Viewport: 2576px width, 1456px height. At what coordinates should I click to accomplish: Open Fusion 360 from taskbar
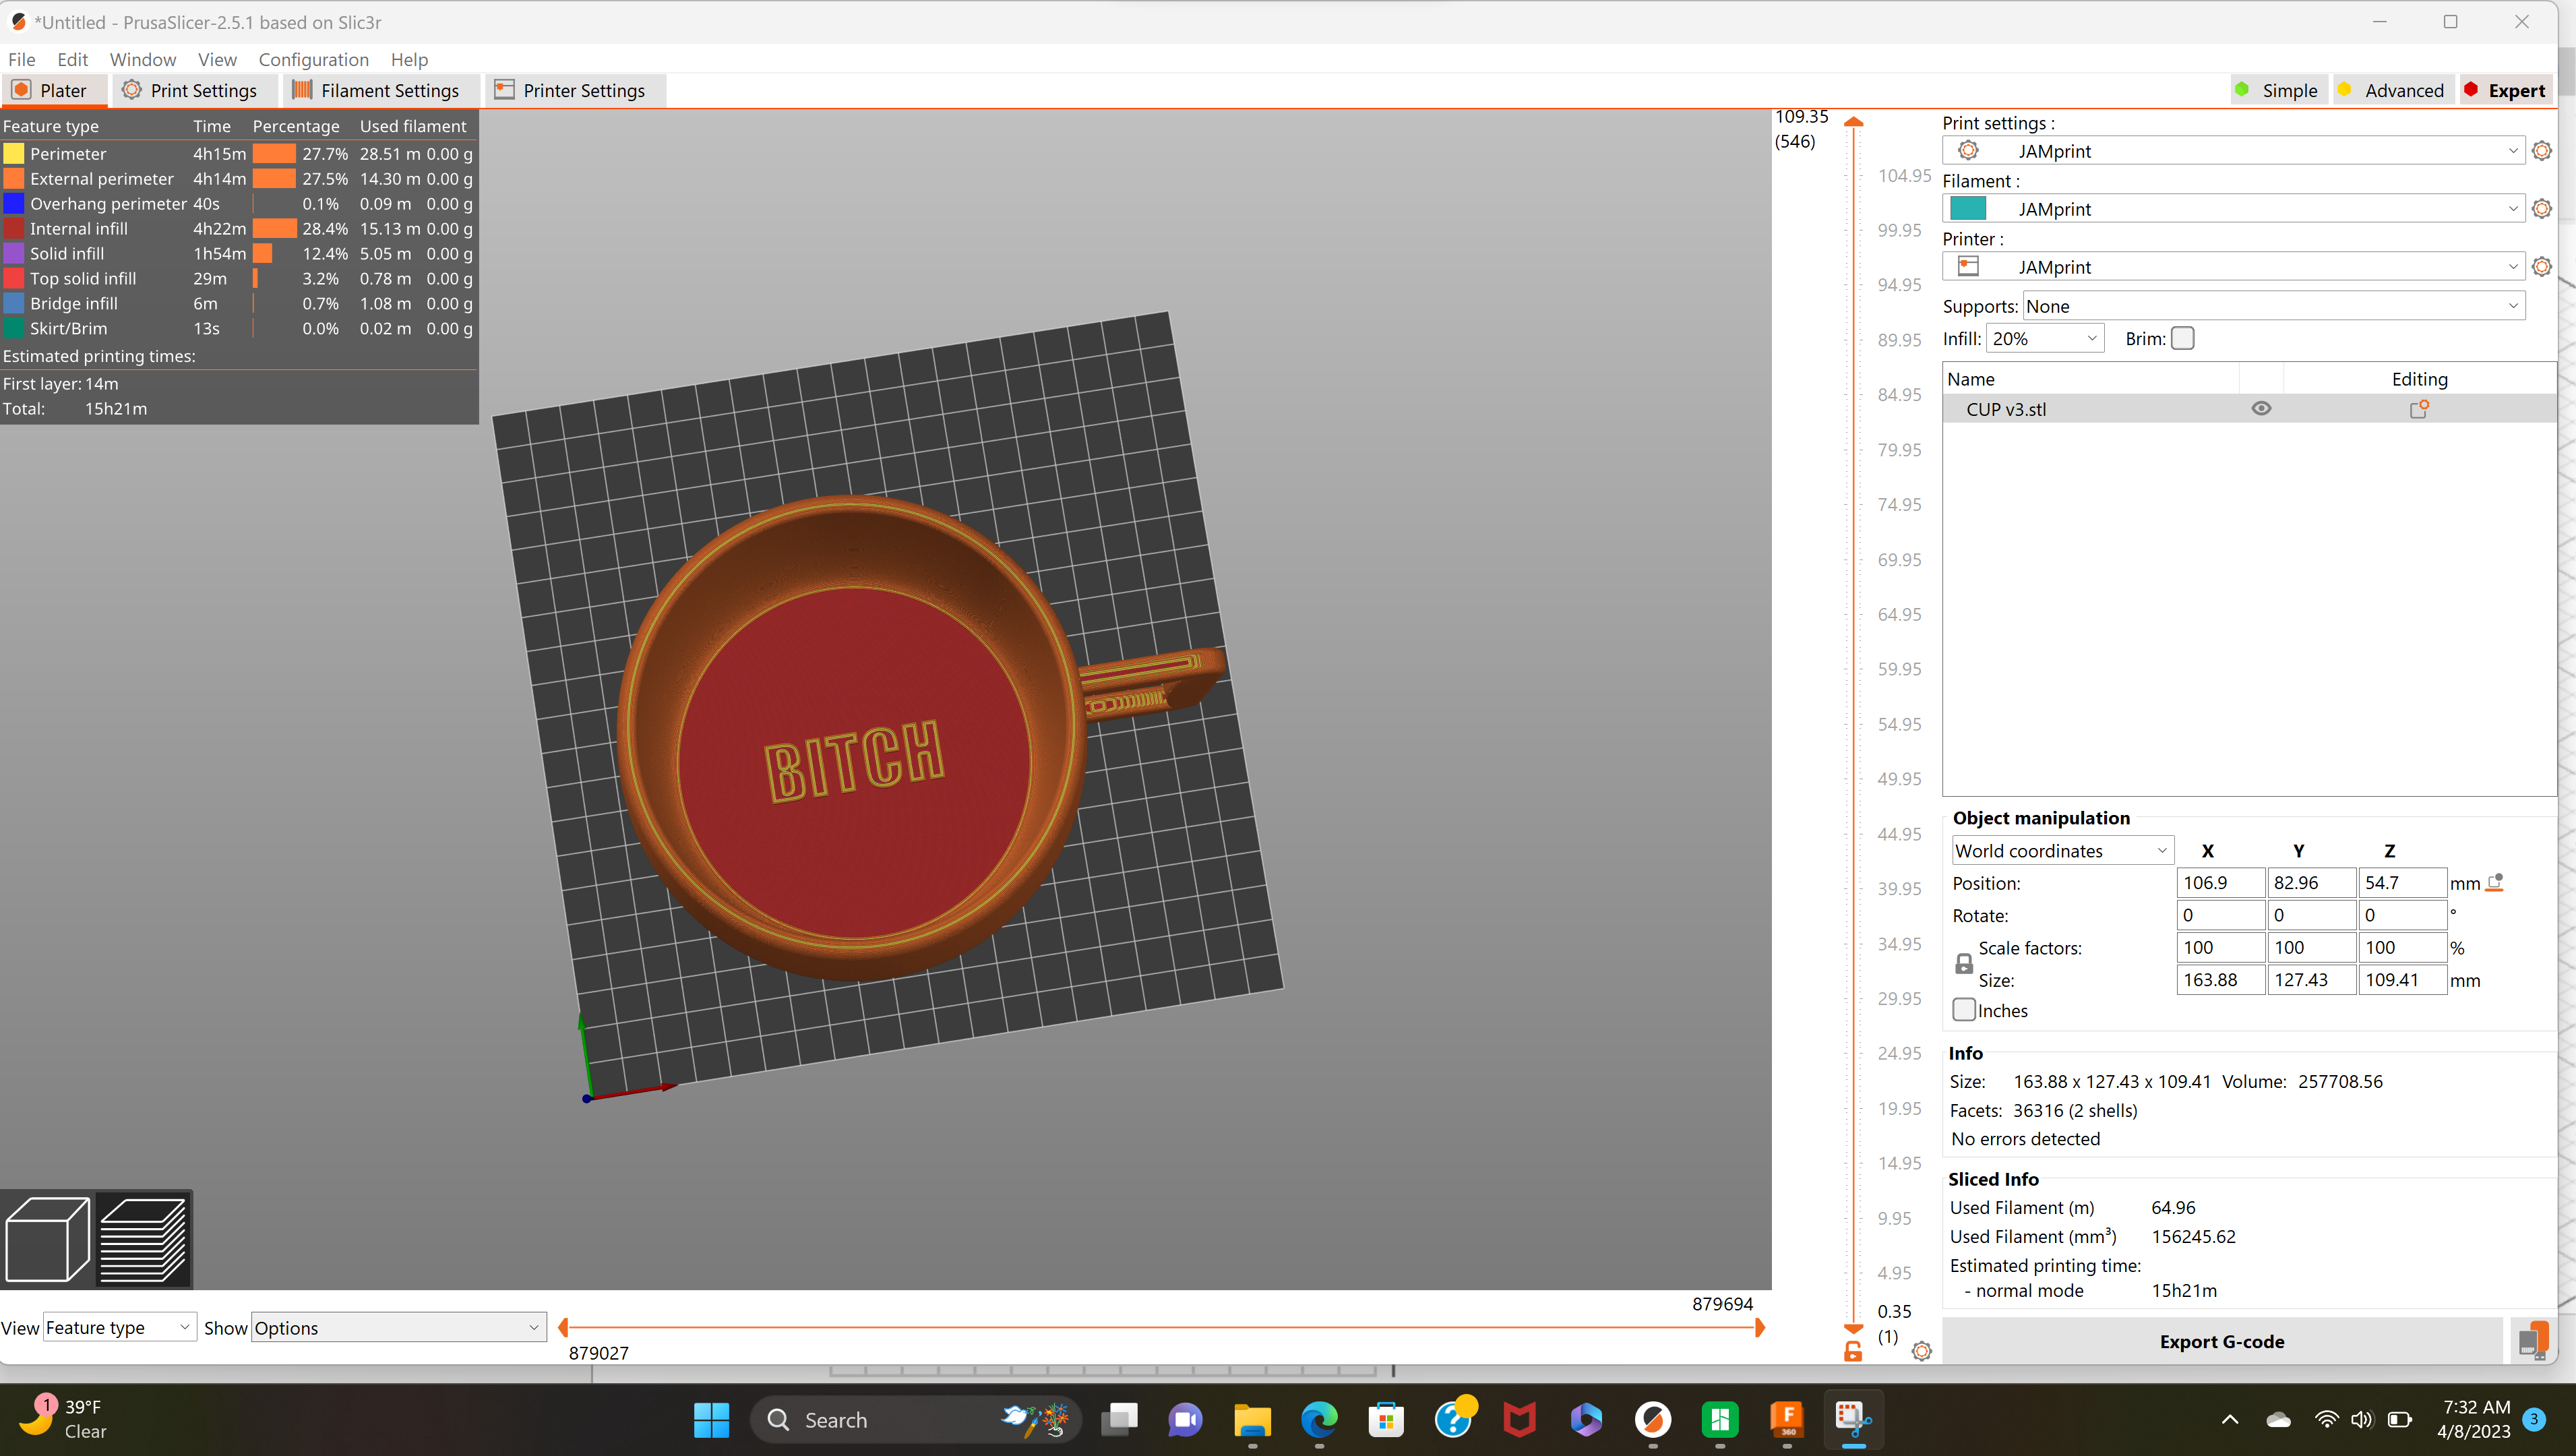coord(1787,1420)
